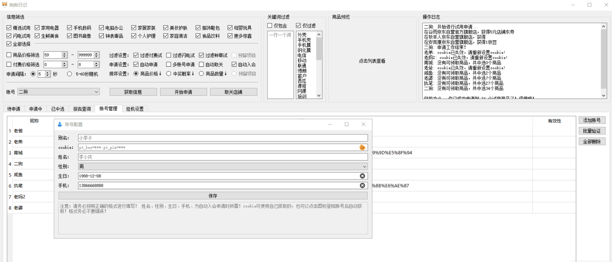Click the fox app icon in title bar
The height and width of the screenshot is (262, 612).
pos(4,4)
